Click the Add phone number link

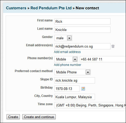67,65
